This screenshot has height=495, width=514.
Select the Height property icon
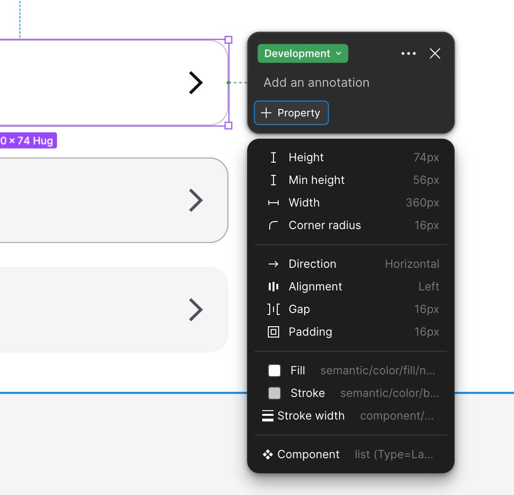point(274,157)
